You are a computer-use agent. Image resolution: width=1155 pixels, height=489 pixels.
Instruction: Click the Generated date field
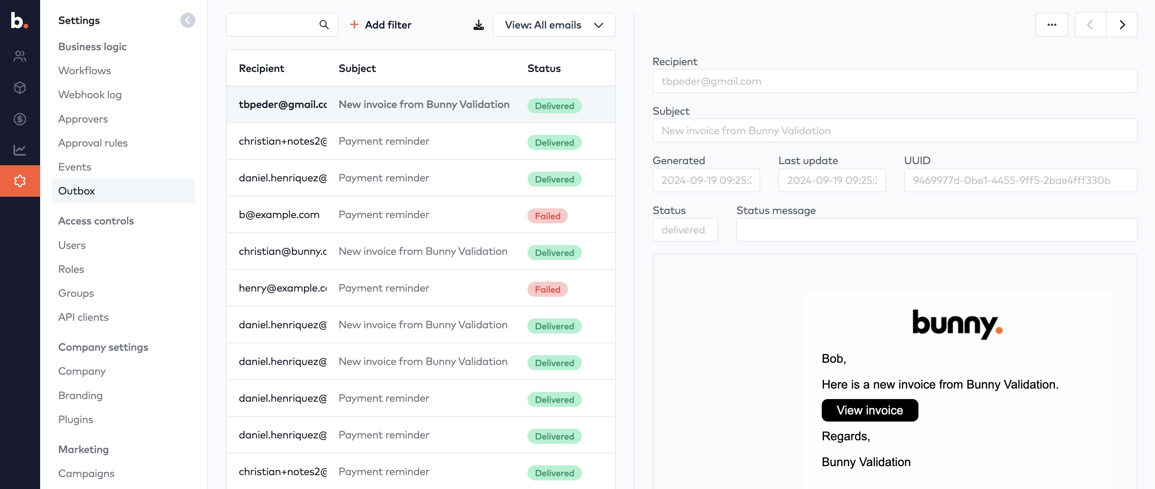(706, 180)
